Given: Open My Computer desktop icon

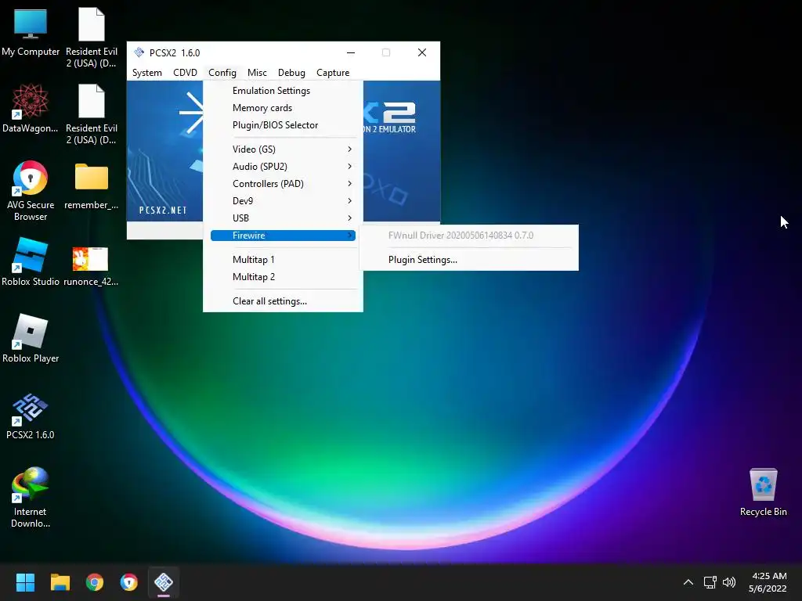Looking at the screenshot, I should click(x=31, y=31).
